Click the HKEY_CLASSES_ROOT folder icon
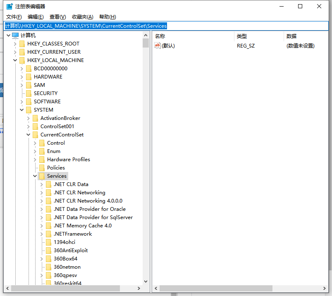This screenshot has width=332, height=296. pos(22,44)
